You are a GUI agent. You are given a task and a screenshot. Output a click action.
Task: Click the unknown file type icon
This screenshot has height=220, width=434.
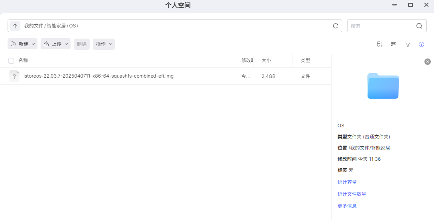tap(14, 76)
